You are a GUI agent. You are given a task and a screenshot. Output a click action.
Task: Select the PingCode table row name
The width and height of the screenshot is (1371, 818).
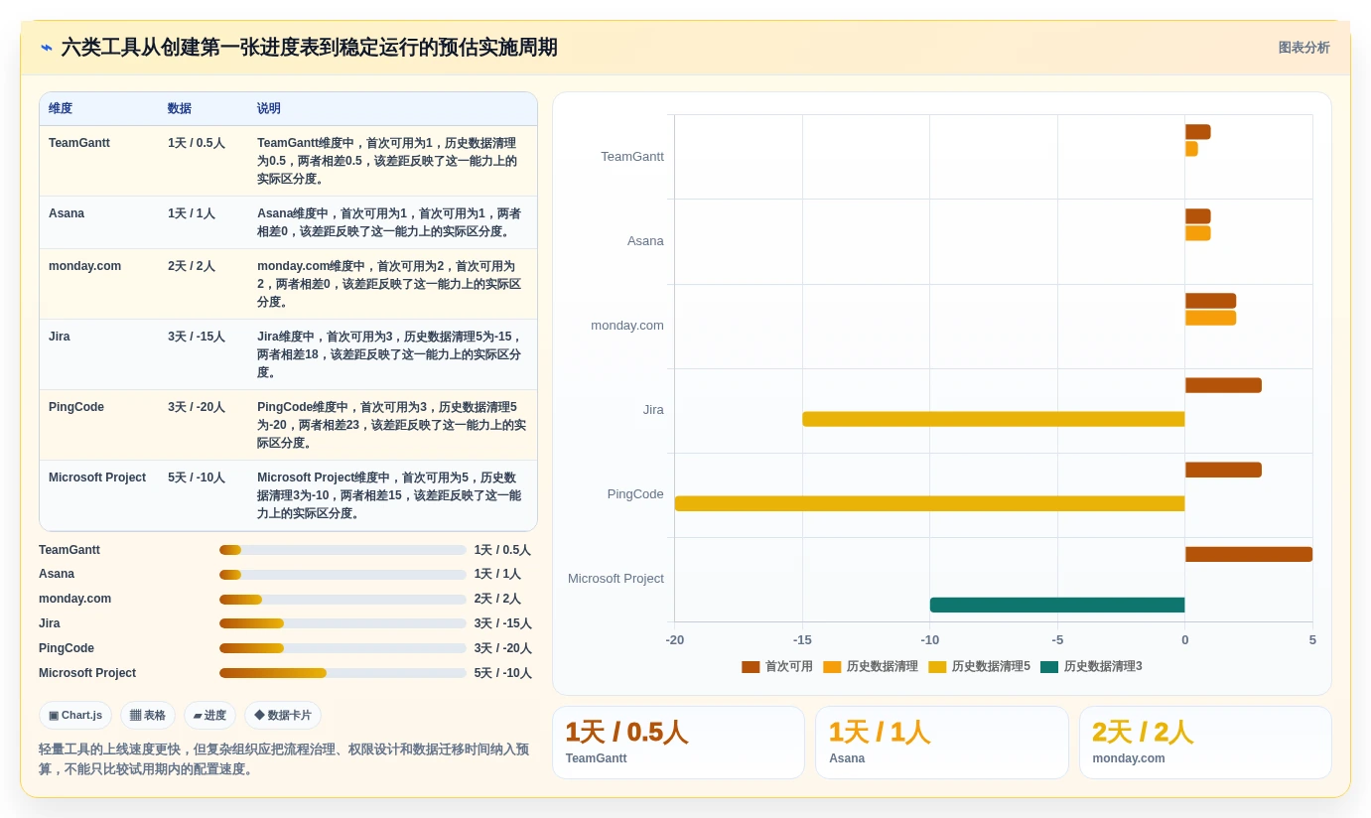[76, 407]
